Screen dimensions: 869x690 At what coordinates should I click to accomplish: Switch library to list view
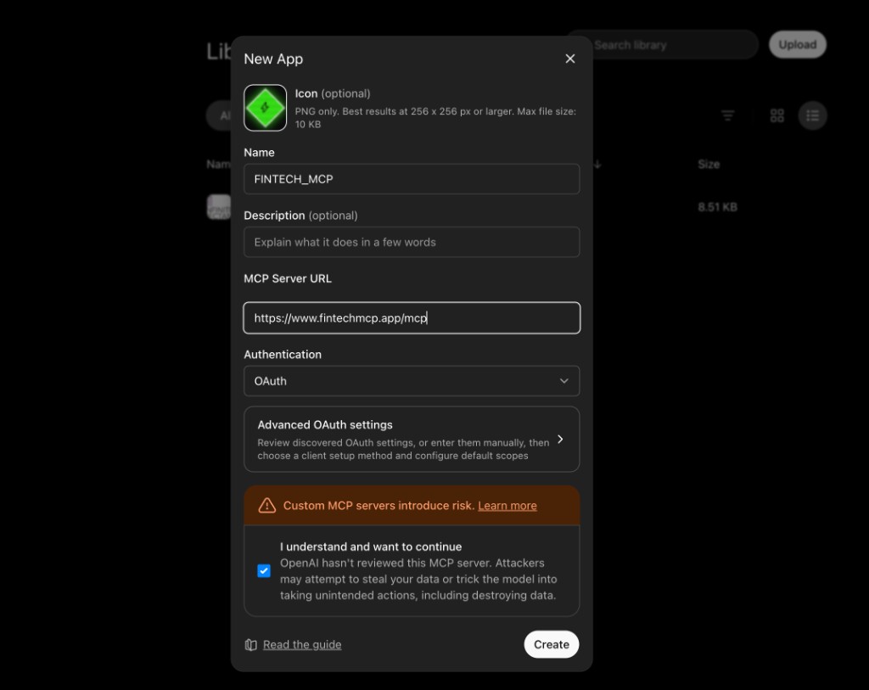812,115
